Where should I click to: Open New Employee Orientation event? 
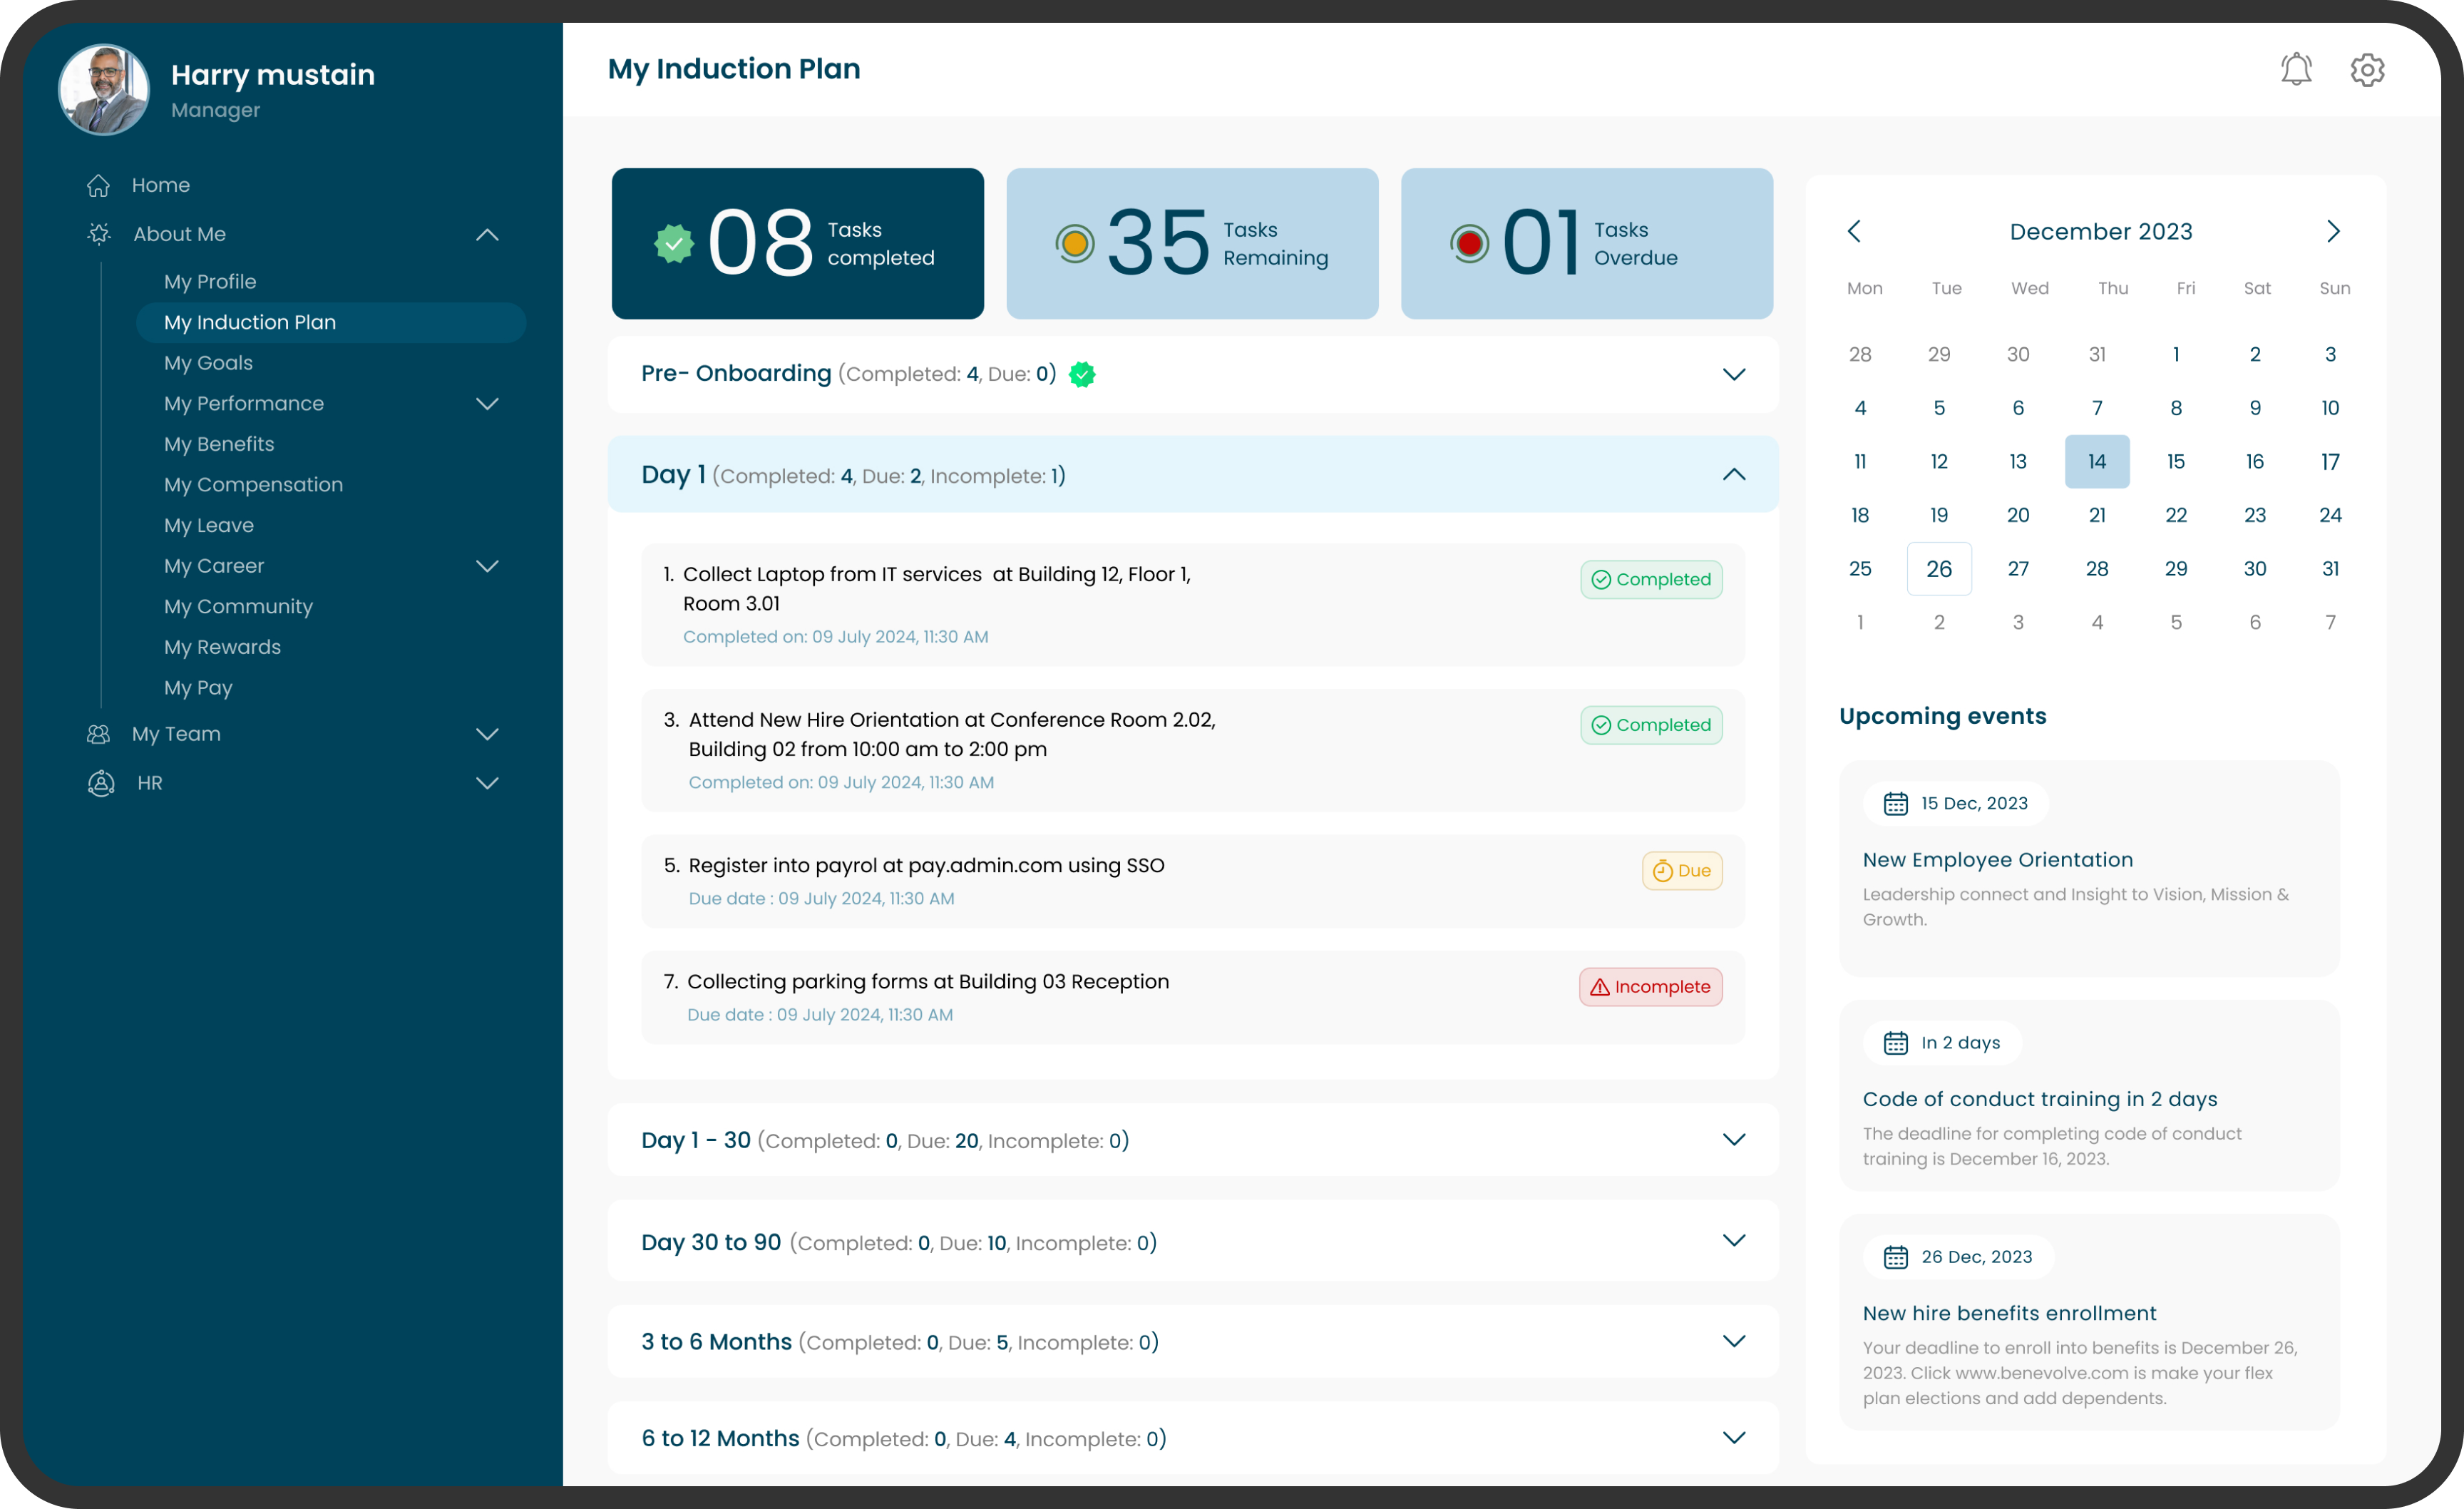[x=2089, y=869]
